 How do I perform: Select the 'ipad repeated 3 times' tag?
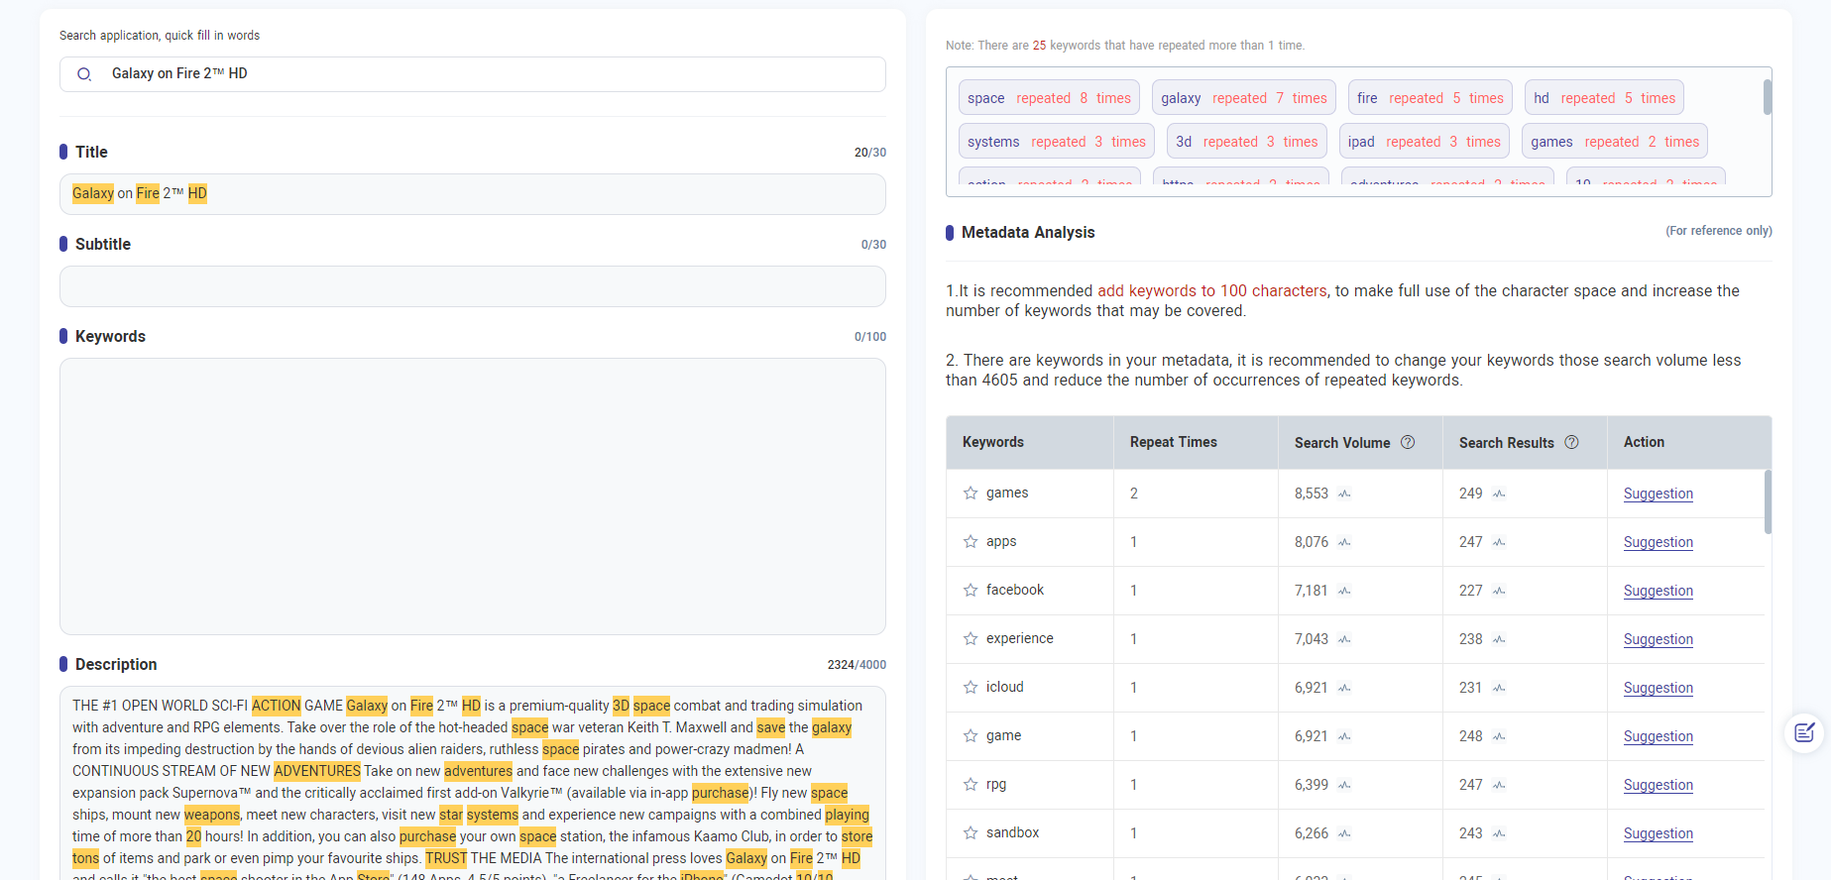(1424, 142)
